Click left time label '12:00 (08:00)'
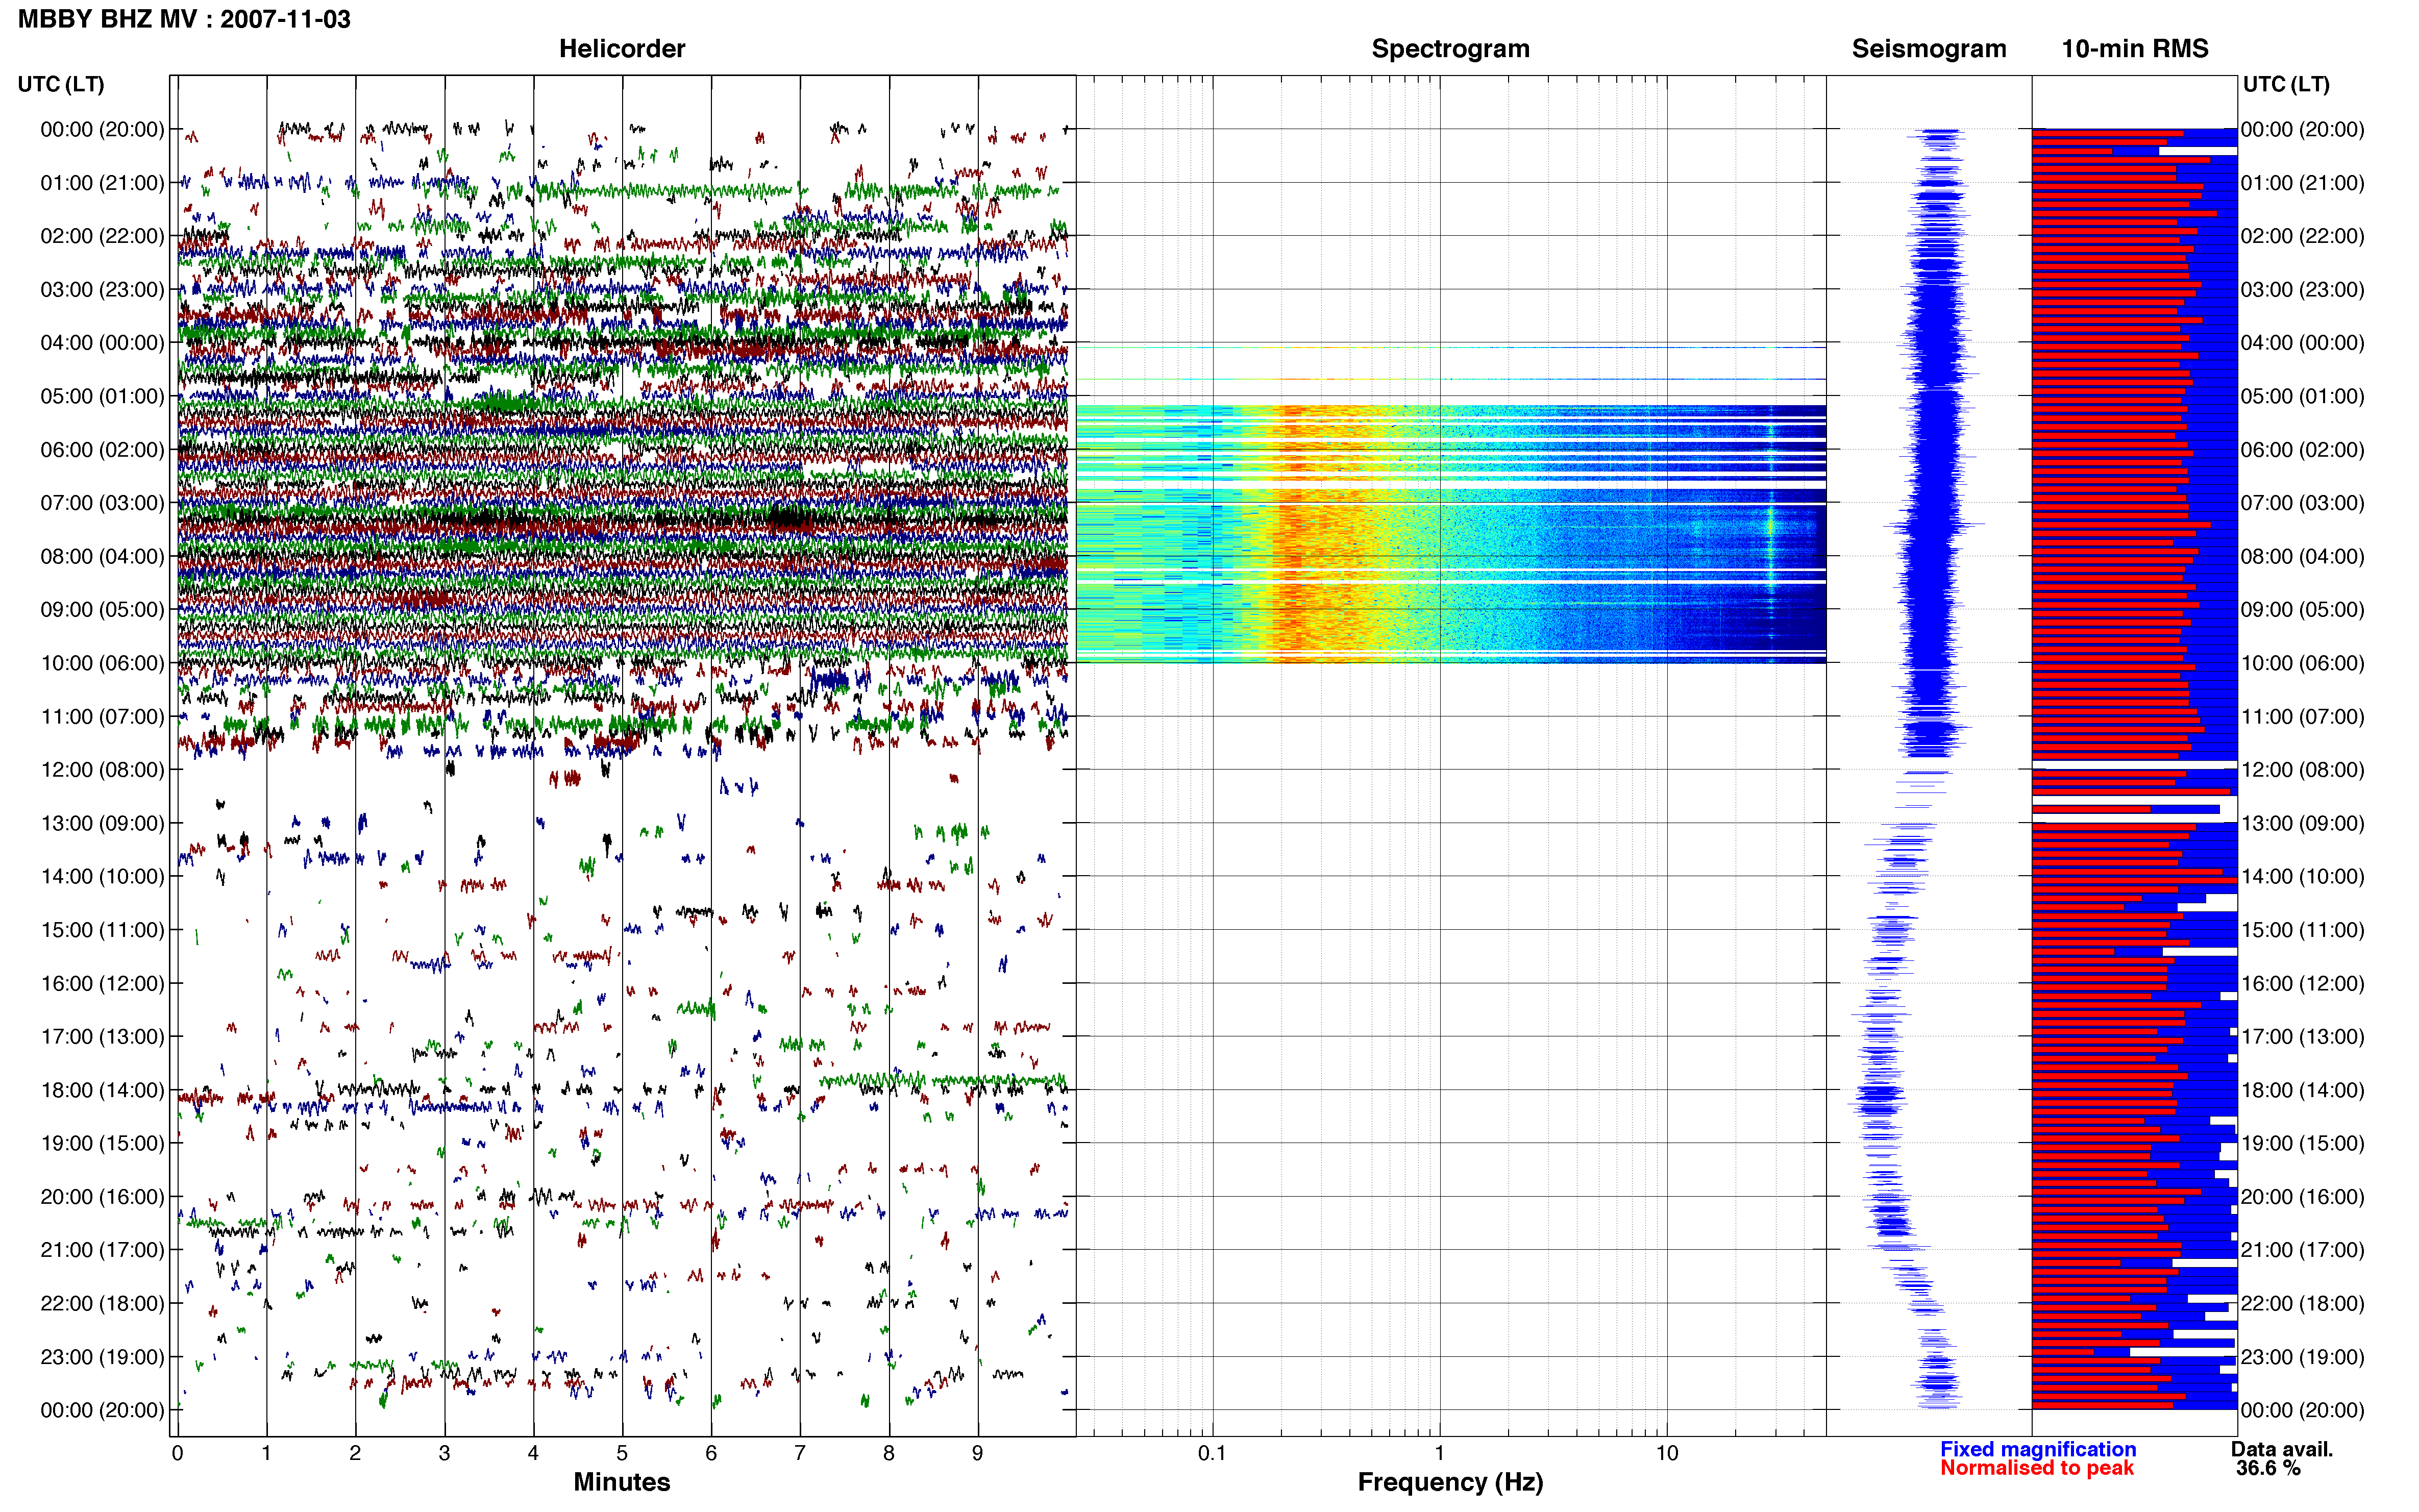 point(102,769)
